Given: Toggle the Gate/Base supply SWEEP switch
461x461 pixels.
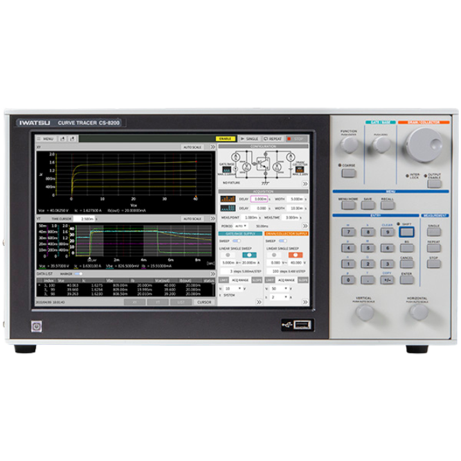Looking at the screenshot, I should click(x=237, y=241).
